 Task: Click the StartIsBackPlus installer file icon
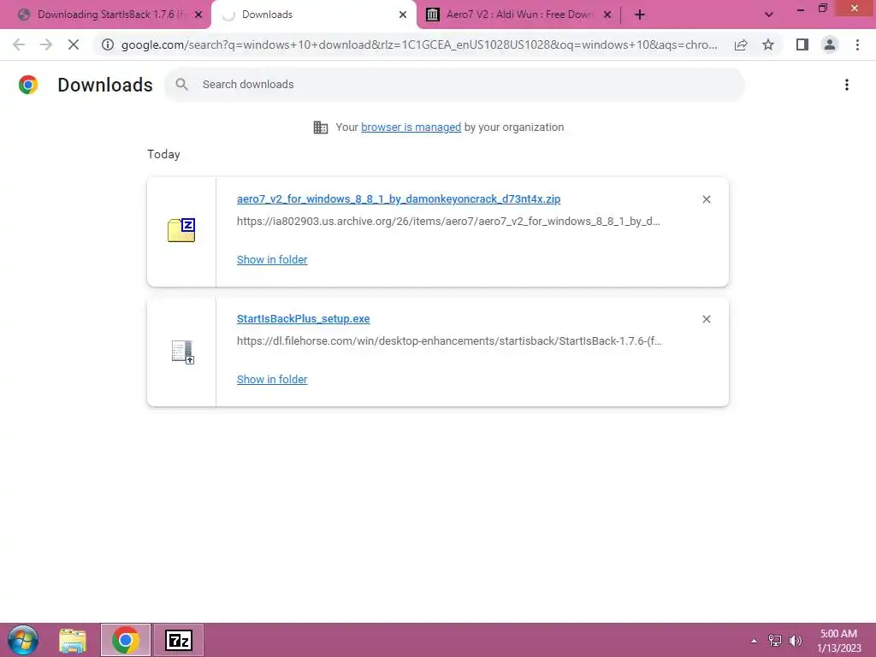tap(183, 352)
